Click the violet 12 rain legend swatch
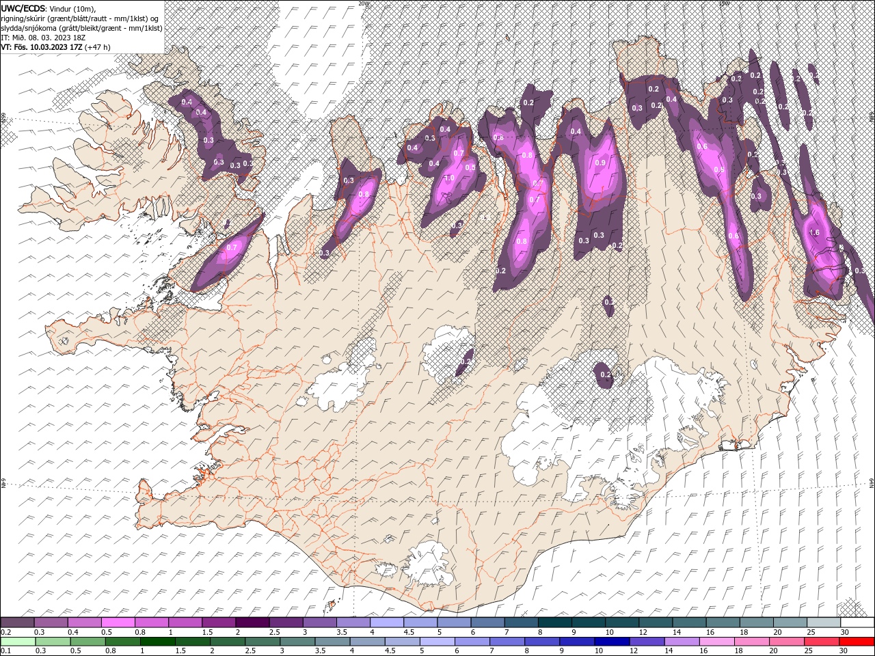 pos(647,642)
